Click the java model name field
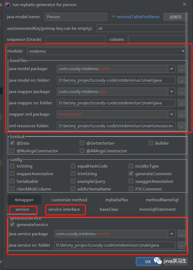193x270 pixels. 76,17
